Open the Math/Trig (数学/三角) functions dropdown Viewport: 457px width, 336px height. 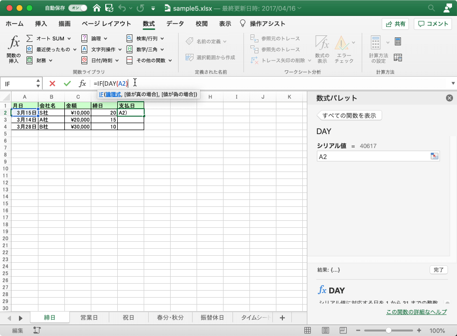click(145, 49)
